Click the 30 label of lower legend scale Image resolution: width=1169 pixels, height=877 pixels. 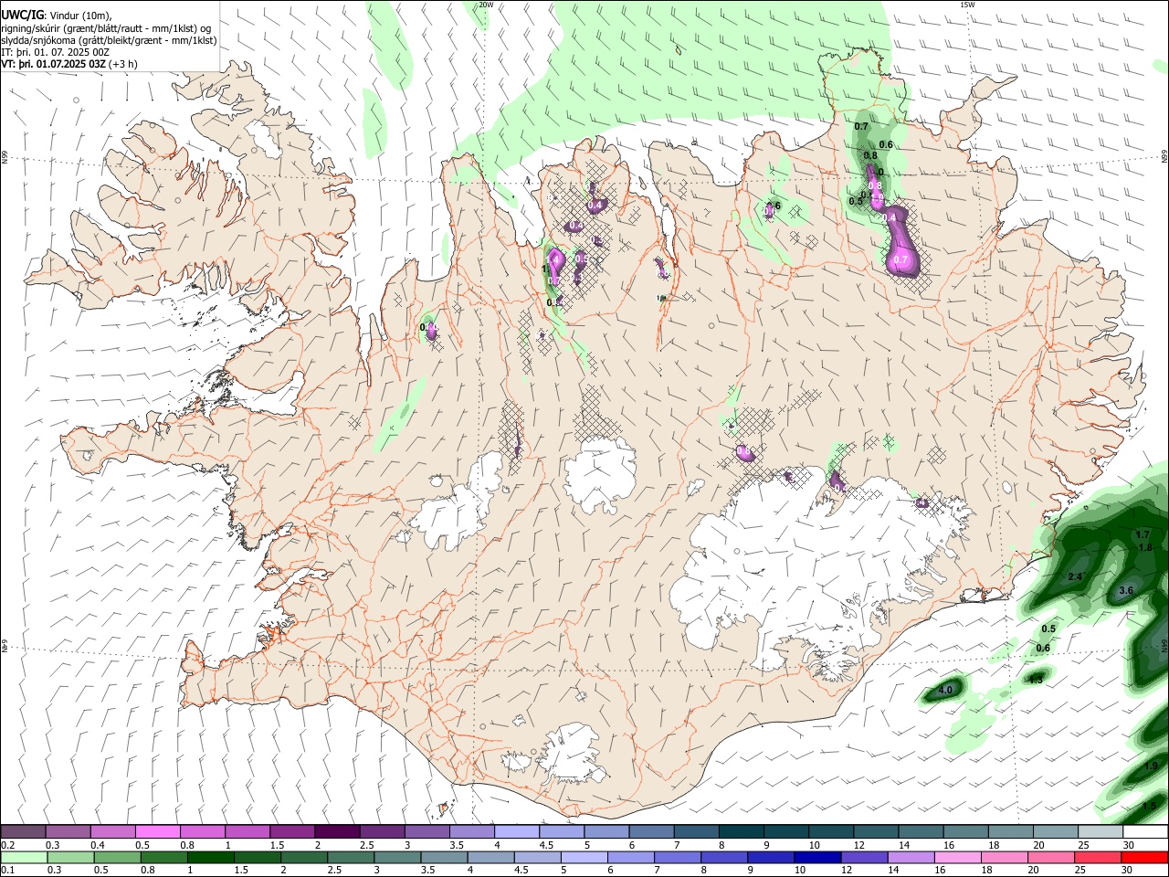(x=1129, y=870)
